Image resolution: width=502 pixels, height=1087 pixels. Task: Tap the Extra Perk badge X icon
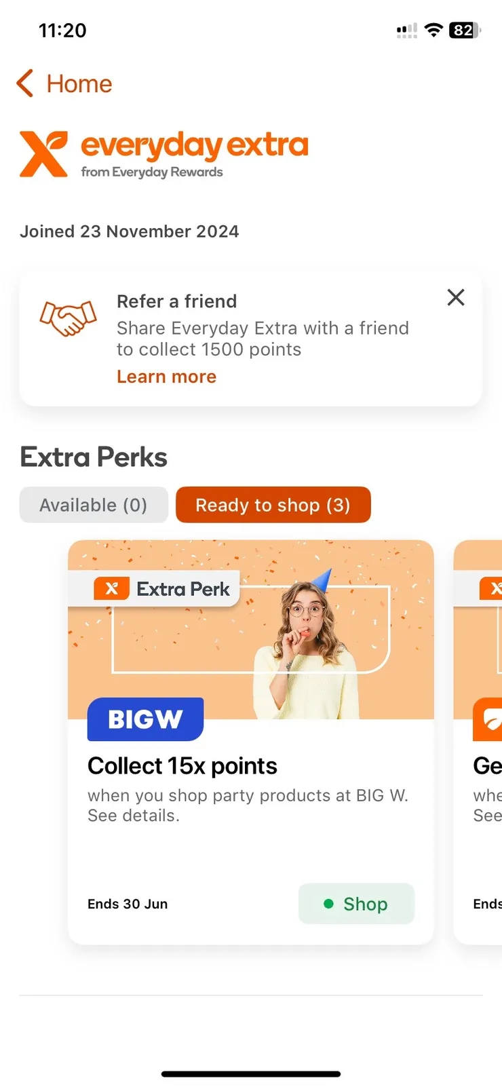[x=112, y=588]
